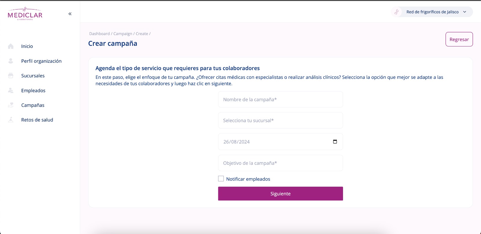Click the Campañas hand icon
The image size is (481, 234).
[11, 105]
